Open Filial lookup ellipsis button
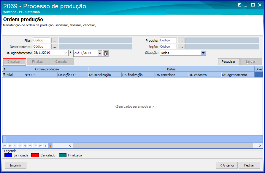The width and height of the screenshot is (265, 173). click(55, 41)
